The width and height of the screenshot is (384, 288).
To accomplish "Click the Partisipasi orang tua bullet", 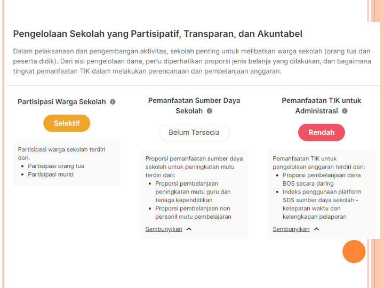I will (56, 166).
